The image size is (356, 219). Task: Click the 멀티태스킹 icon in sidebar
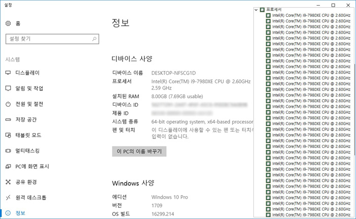pyautogui.click(x=8, y=151)
